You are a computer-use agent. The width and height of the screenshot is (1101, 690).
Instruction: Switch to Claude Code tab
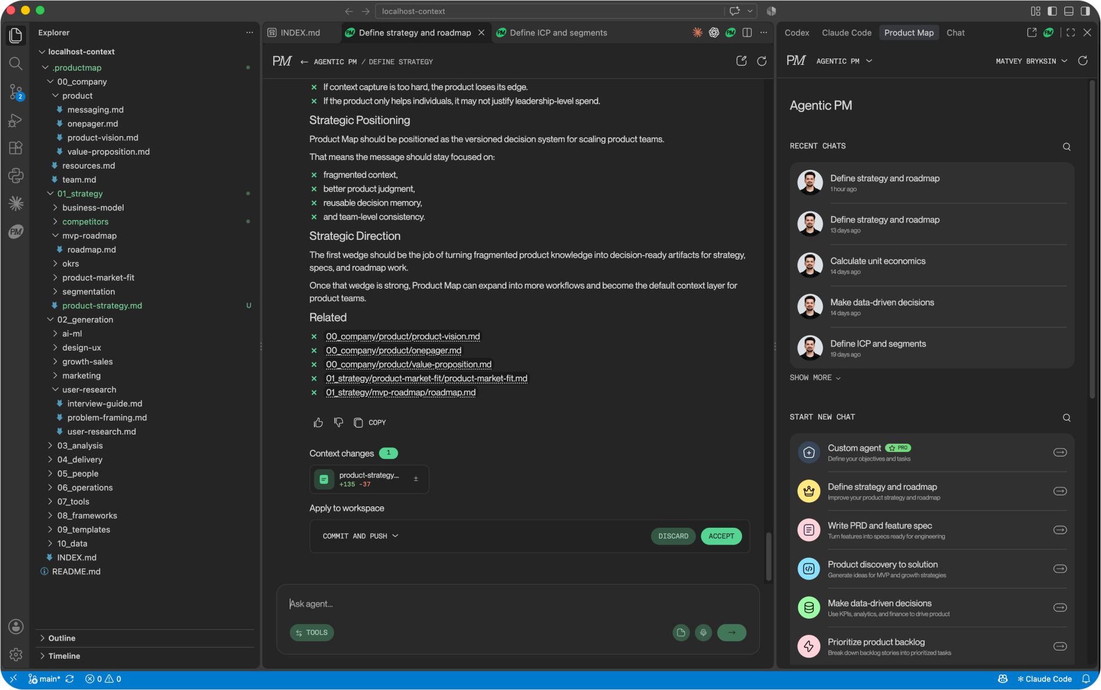[x=846, y=33]
